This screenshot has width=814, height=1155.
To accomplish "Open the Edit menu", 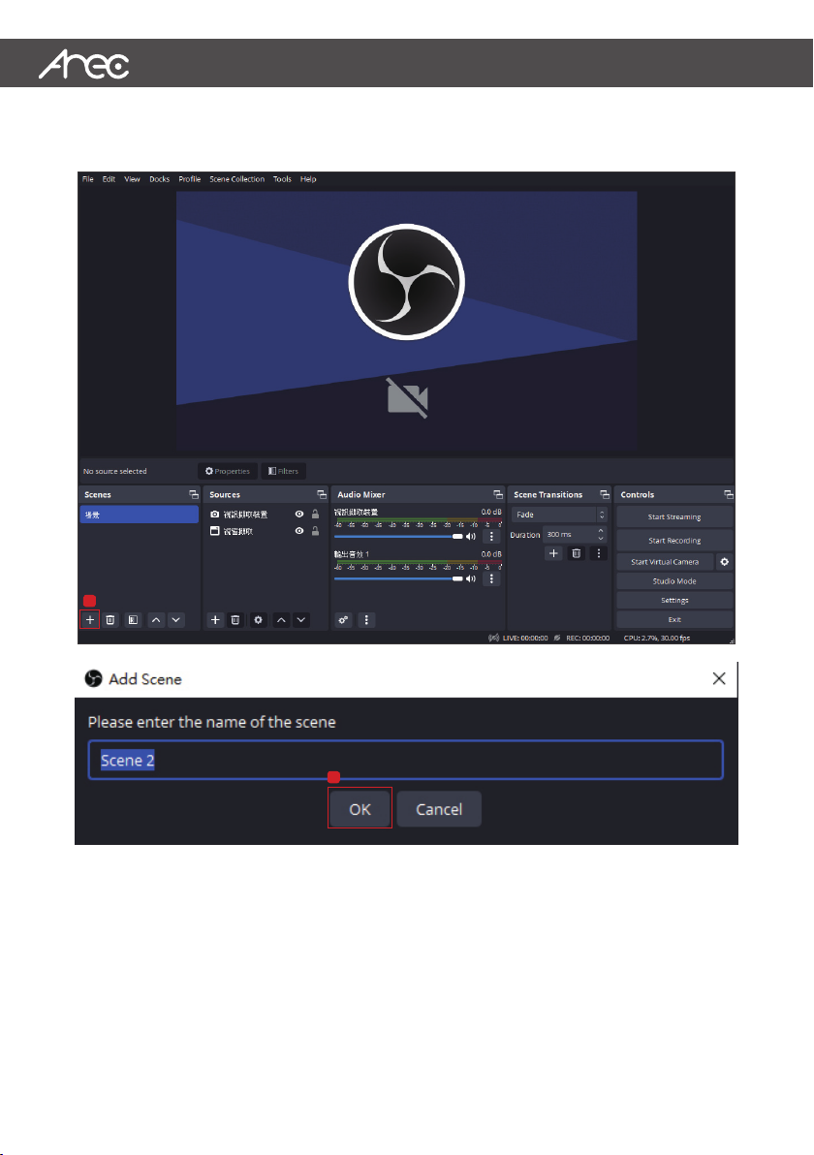I will click(x=110, y=179).
